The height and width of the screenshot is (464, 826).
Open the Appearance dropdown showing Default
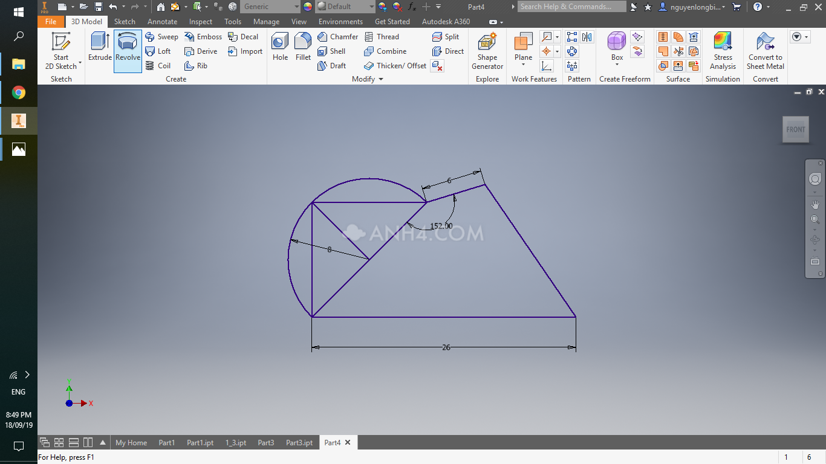(345, 7)
